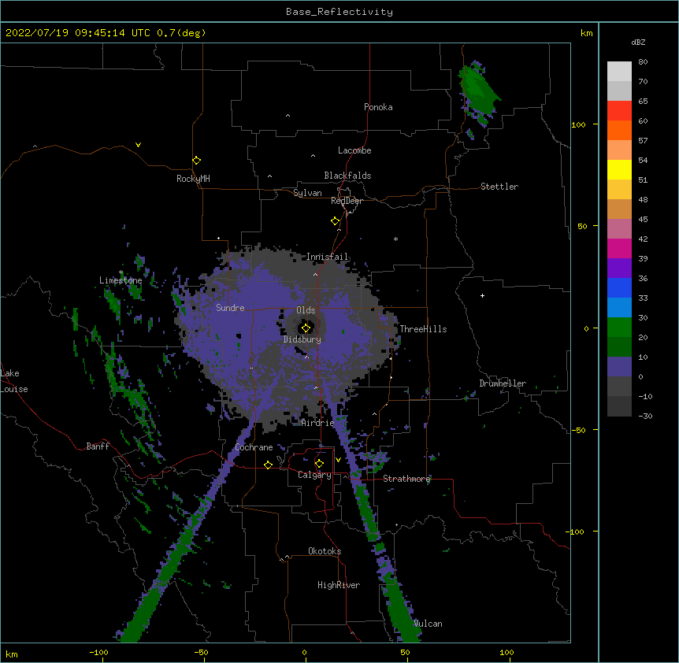679x663 pixels.
Task: Click the Drumheller town label
Action: point(503,383)
